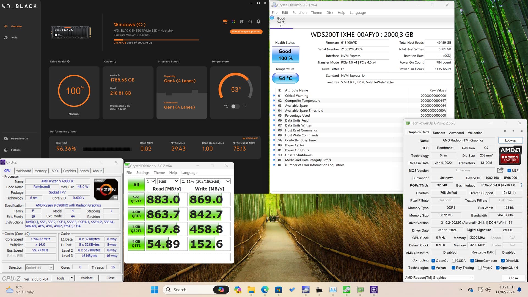Toggle the OpenGL 4.6 checkbox in GPU-Z
Image resolution: width=528 pixels, height=297 pixels.
pos(497,268)
